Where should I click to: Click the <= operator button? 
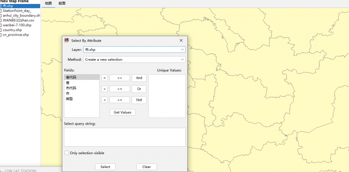coord(120,100)
